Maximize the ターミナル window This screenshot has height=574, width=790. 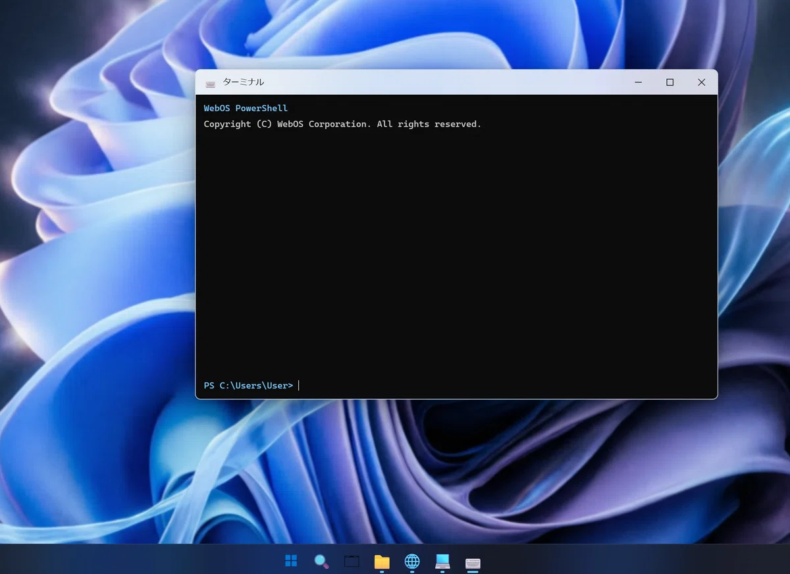(670, 82)
